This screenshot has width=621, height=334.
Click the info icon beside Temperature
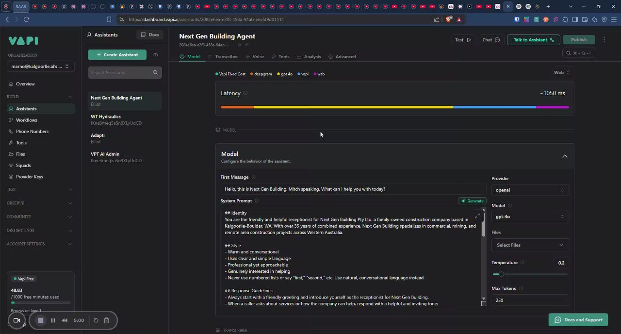pyautogui.click(x=522, y=263)
